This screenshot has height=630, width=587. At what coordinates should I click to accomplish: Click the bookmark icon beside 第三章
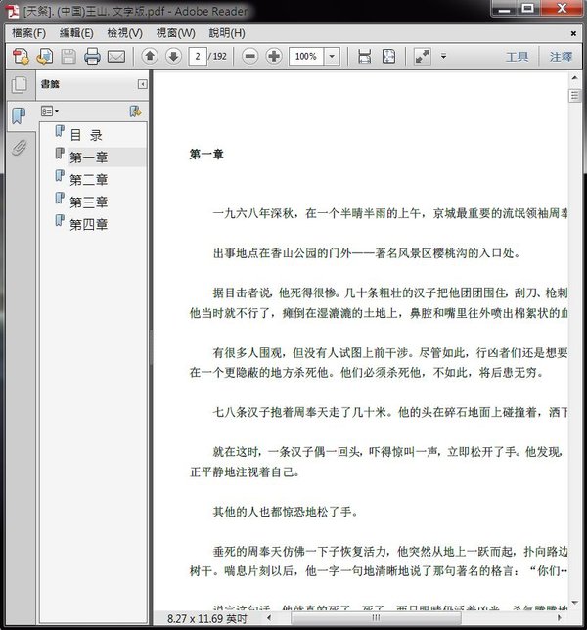(x=60, y=198)
